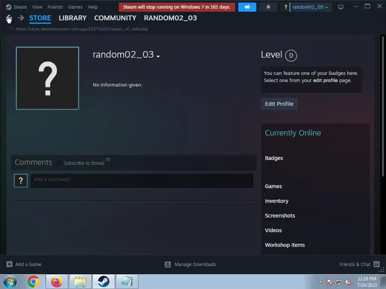
Task: Switch to the COMMUNITY tab
Action: 115,18
